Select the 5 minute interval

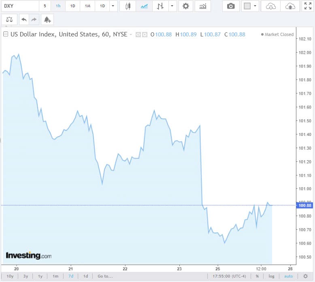pos(45,6)
